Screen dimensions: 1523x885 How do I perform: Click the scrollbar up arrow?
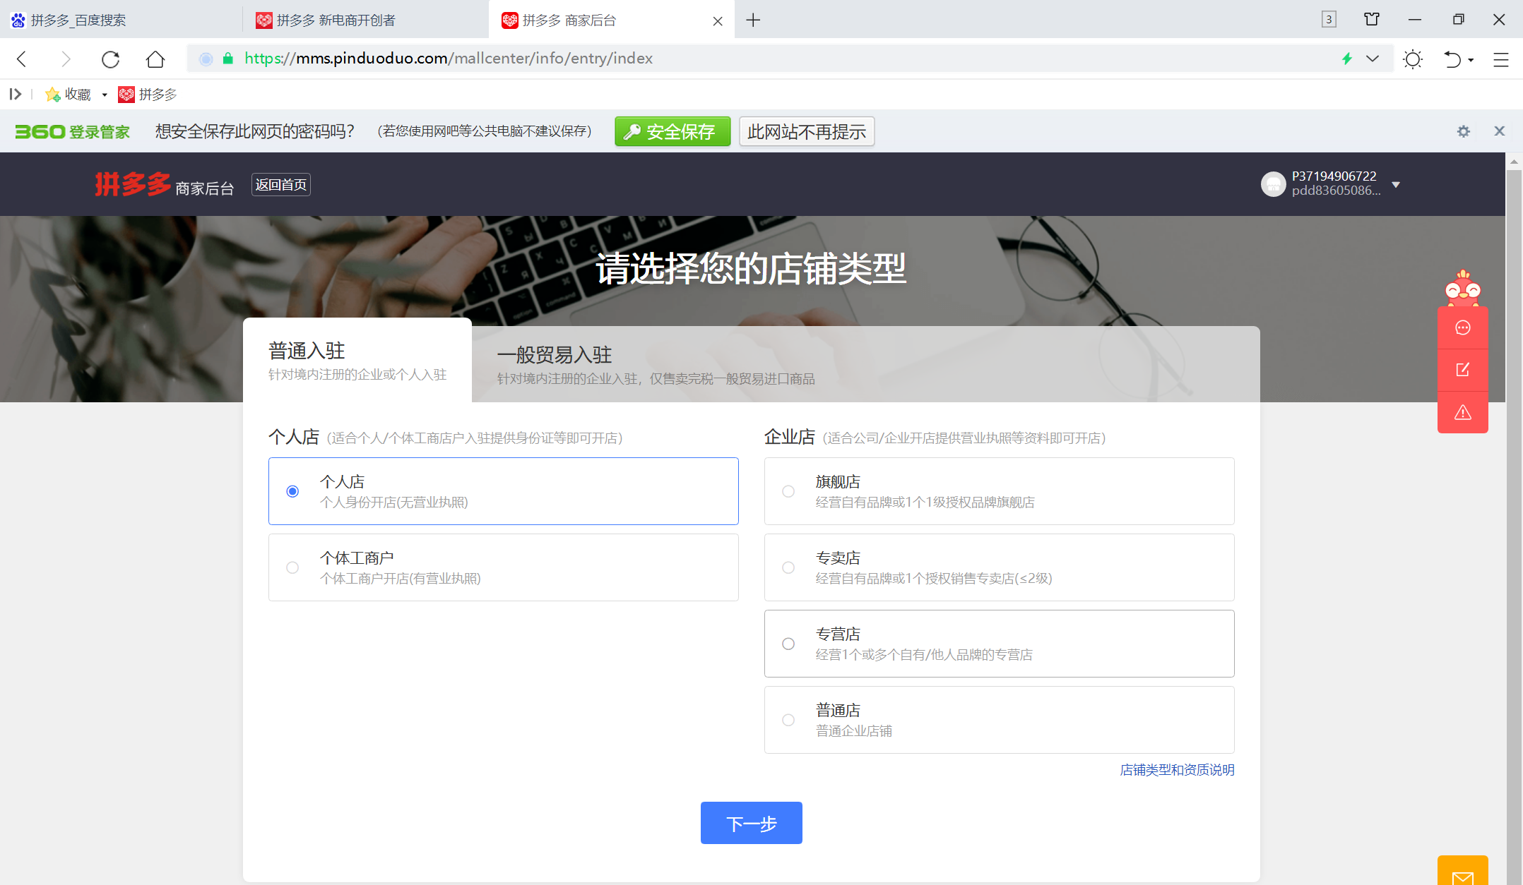[1514, 162]
